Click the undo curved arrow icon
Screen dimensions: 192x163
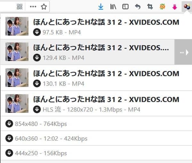click(x=138, y=7)
